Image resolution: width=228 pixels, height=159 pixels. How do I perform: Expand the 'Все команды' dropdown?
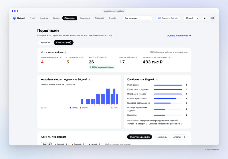[x=138, y=18]
